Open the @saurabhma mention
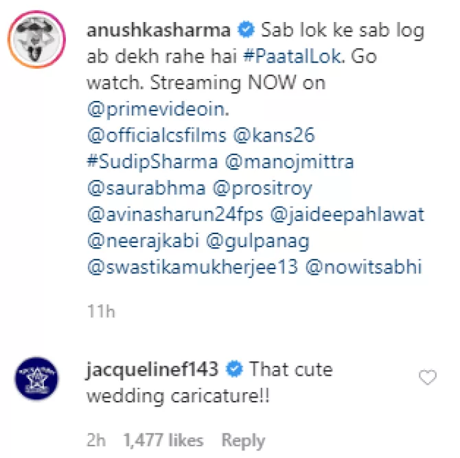This screenshot has width=460, height=458. (x=146, y=188)
